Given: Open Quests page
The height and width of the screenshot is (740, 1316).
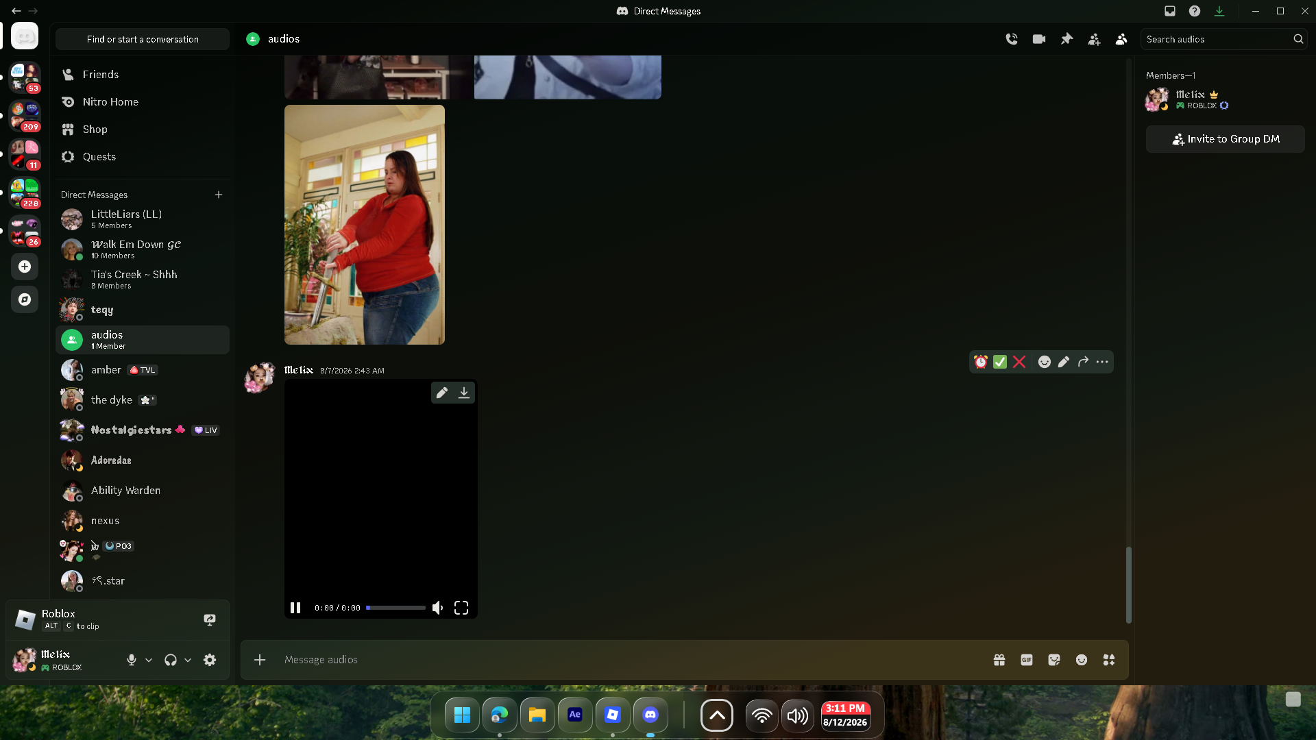Looking at the screenshot, I should (143, 157).
